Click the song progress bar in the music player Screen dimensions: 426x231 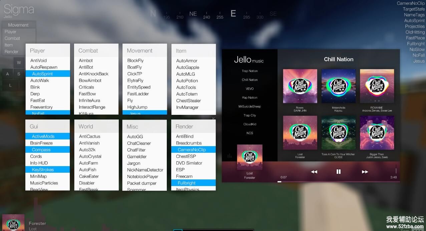click(x=339, y=182)
